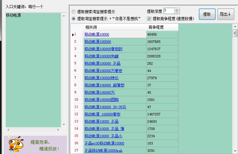The width and height of the screenshot is (238, 154).
Task: Increase 提取深度 with the up arrow
Action: point(177,9)
